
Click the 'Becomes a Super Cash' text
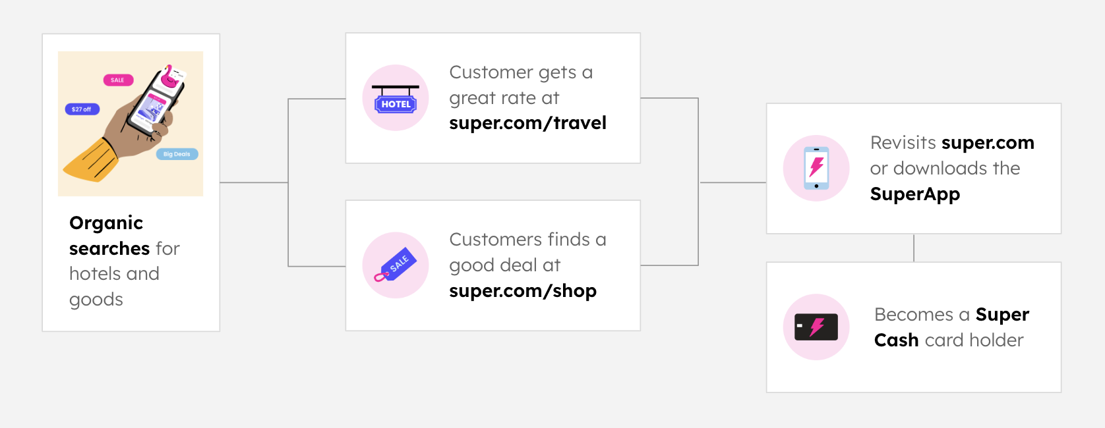pyautogui.click(x=952, y=327)
